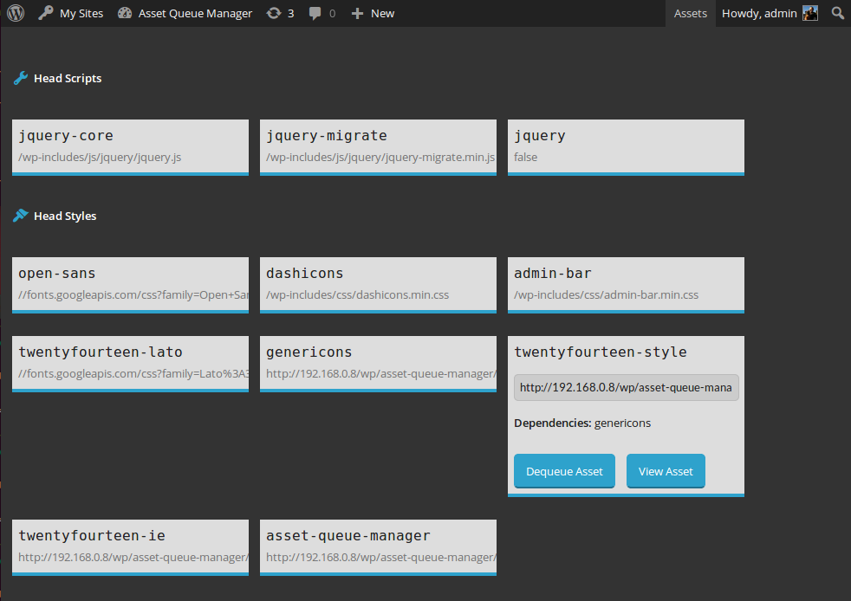Click the Head Scripts wrench icon
Image resolution: width=851 pixels, height=601 pixels.
point(21,78)
